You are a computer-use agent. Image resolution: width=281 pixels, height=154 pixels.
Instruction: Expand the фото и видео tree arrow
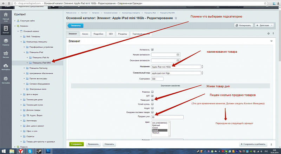[x=21, y=94]
